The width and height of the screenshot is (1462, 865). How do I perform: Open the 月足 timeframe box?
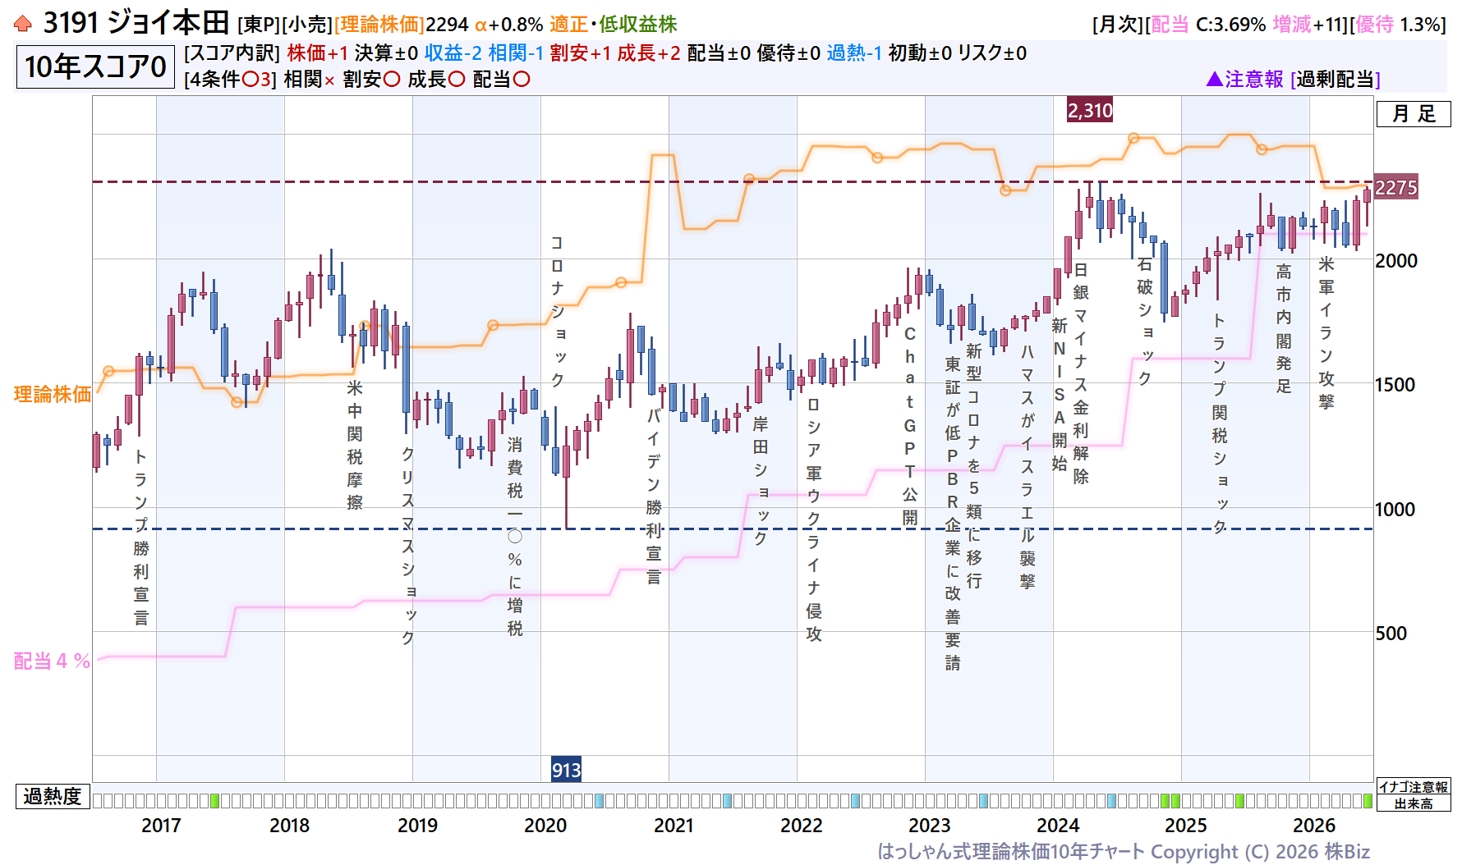coord(1414,113)
